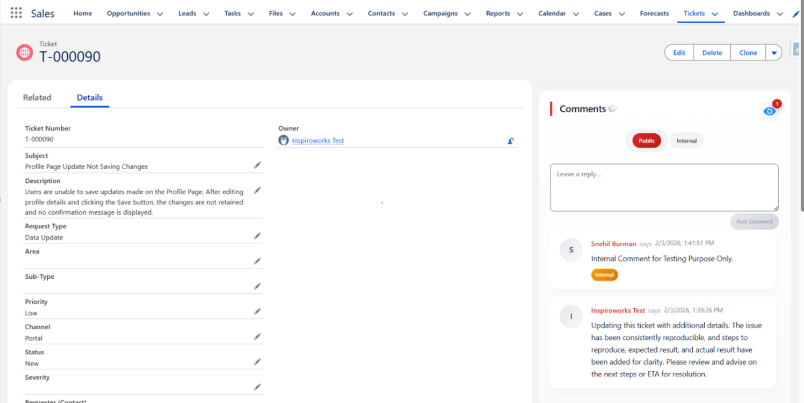Expand the Accounts nav dropdown chevron

(x=349, y=14)
